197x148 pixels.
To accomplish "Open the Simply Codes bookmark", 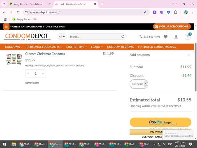I will tap(21, 19).
